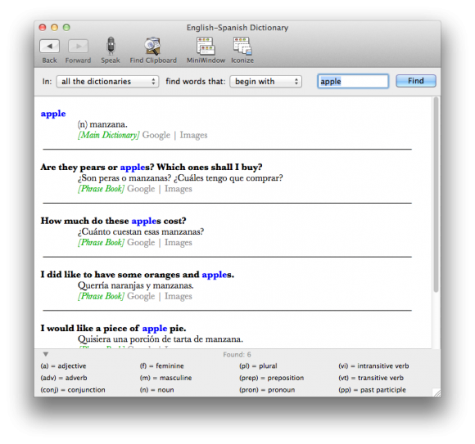Click legend entry '(f) = feminine'
Screen dimensions: 475x444
point(162,366)
